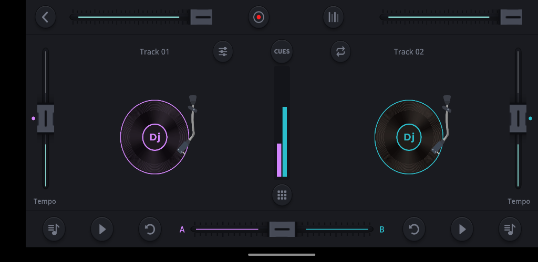This screenshot has width=538, height=262.
Task: Click the crossfader handle between A and B
Action: coord(282,229)
